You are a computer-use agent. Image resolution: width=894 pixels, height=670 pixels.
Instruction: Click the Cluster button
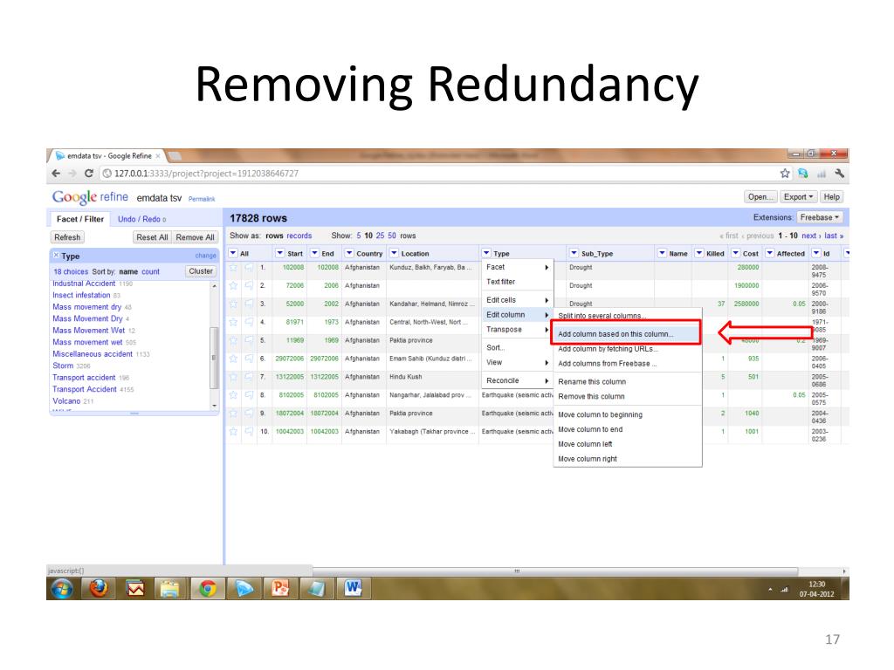point(201,271)
